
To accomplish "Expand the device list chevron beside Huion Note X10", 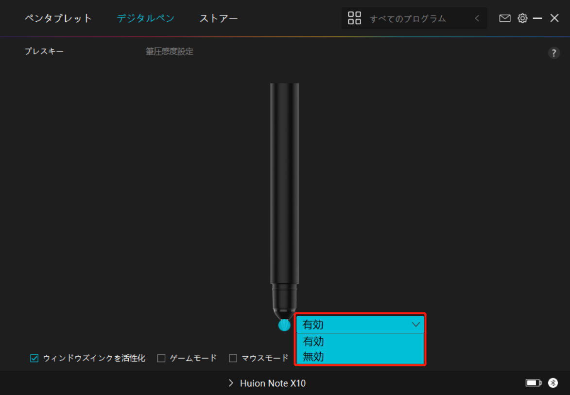I will pos(231,383).
